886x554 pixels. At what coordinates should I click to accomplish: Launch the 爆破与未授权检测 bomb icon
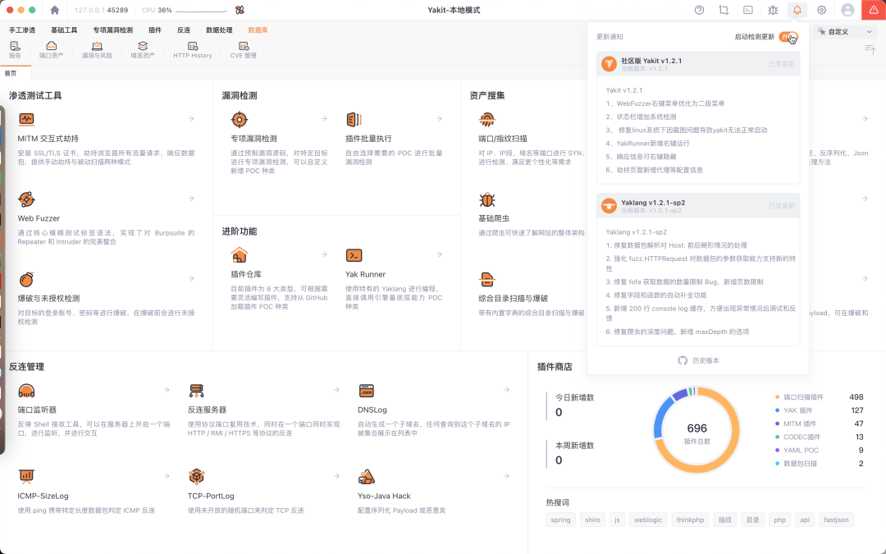[26, 279]
